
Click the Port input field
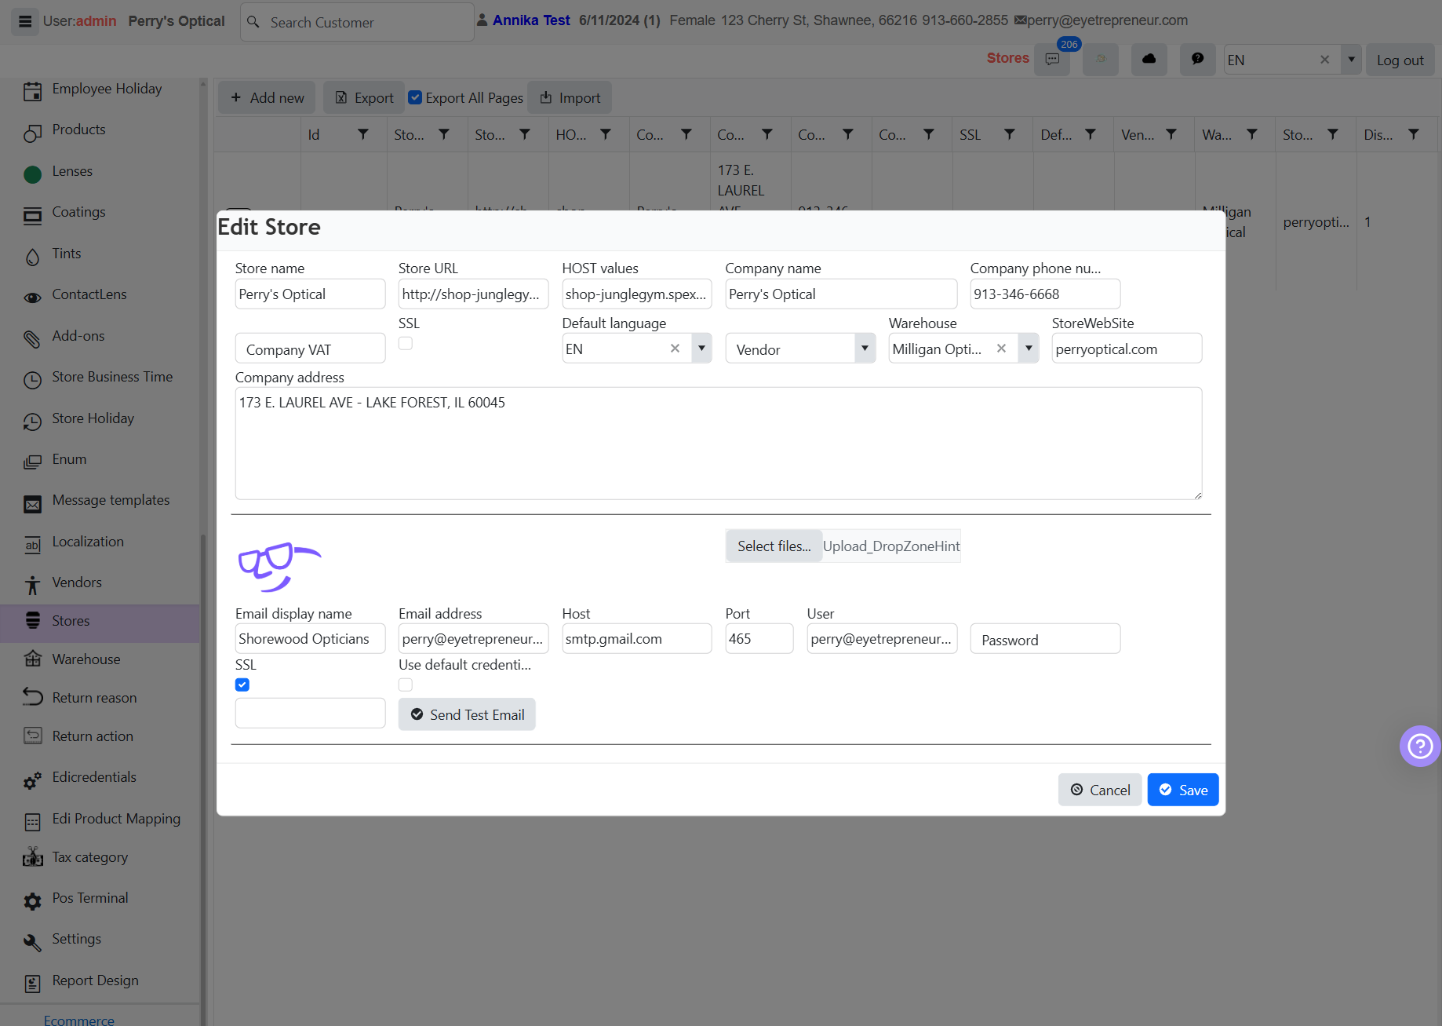coord(759,638)
